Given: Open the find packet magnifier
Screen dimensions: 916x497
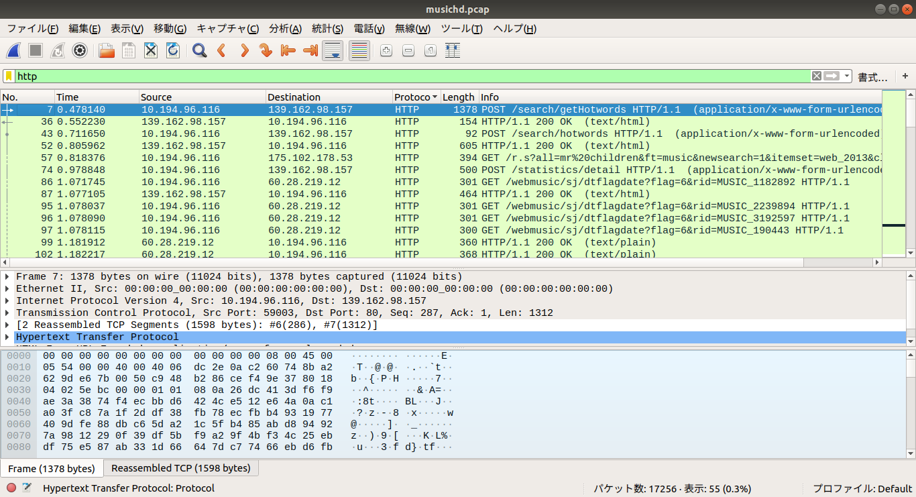Looking at the screenshot, I should [x=199, y=50].
